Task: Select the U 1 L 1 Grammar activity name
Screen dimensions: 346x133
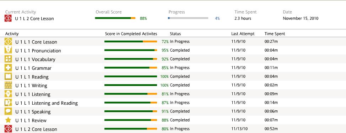Action: coord(33,68)
